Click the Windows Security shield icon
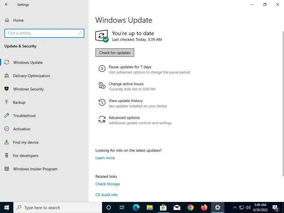Image resolution: width=284 pixels, height=213 pixels. tap(7, 89)
